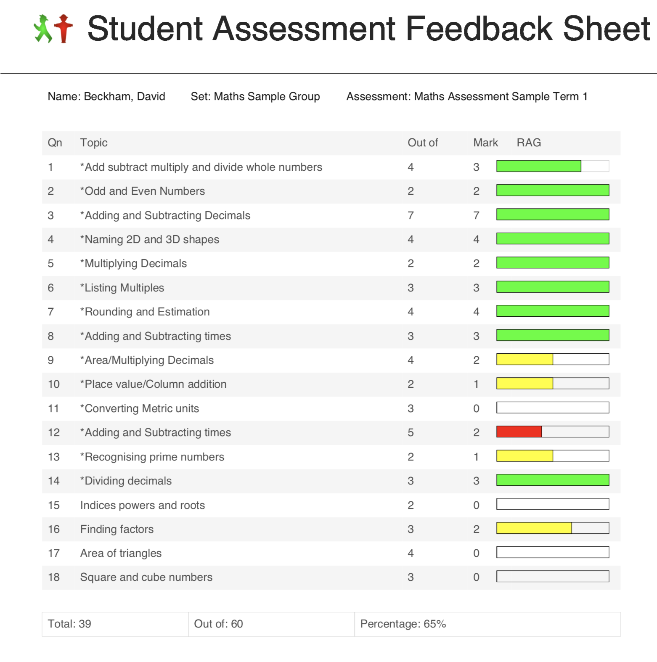The image size is (657, 662).
Task: Click yellow RAG bar for Finding factors
Action: 534,528
